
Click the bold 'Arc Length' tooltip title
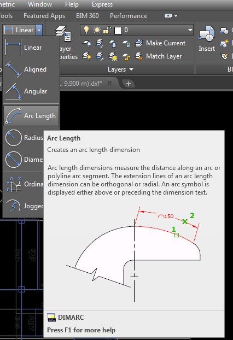click(x=63, y=138)
